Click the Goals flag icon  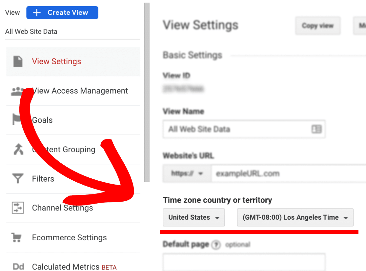(x=17, y=119)
